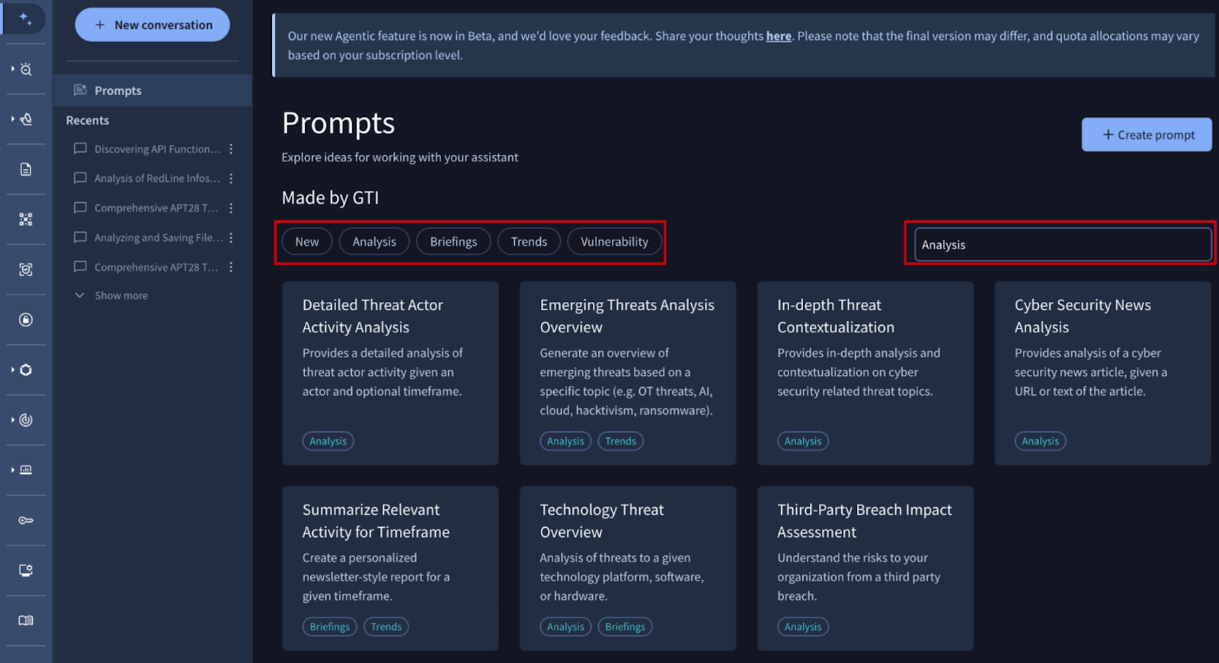Viewport: 1219px width, 663px height.
Task: Expand the hexagon icon section arrow
Action: [x=12, y=370]
